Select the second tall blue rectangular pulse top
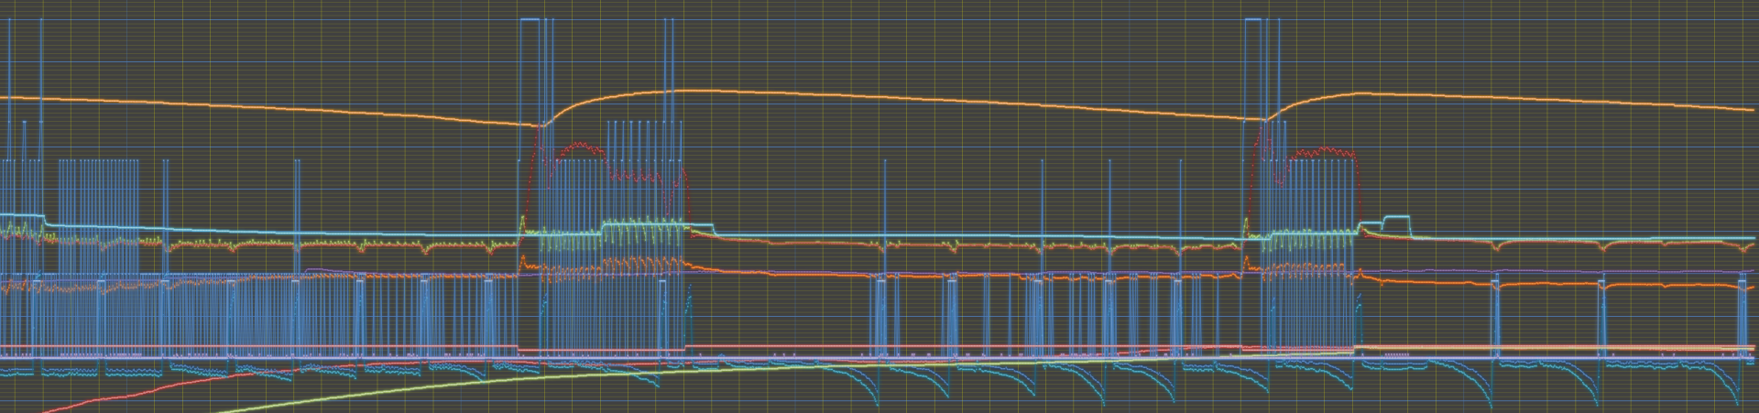This screenshot has width=1759, height=413. 1253,19
